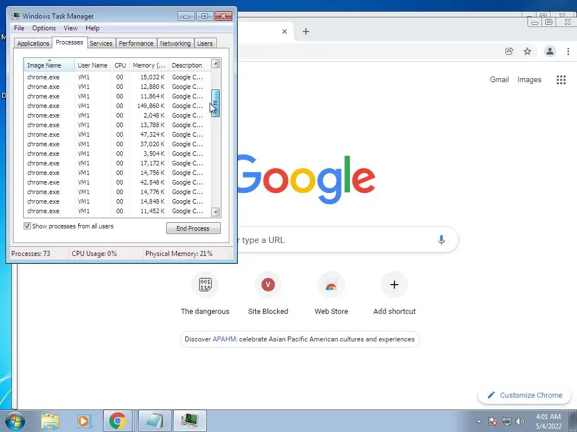Image resolution: width=577 pixels, height=432 pixels.
Task: Switch to the Networking tab
Action: pyautogui.click(x=175, y=43)
